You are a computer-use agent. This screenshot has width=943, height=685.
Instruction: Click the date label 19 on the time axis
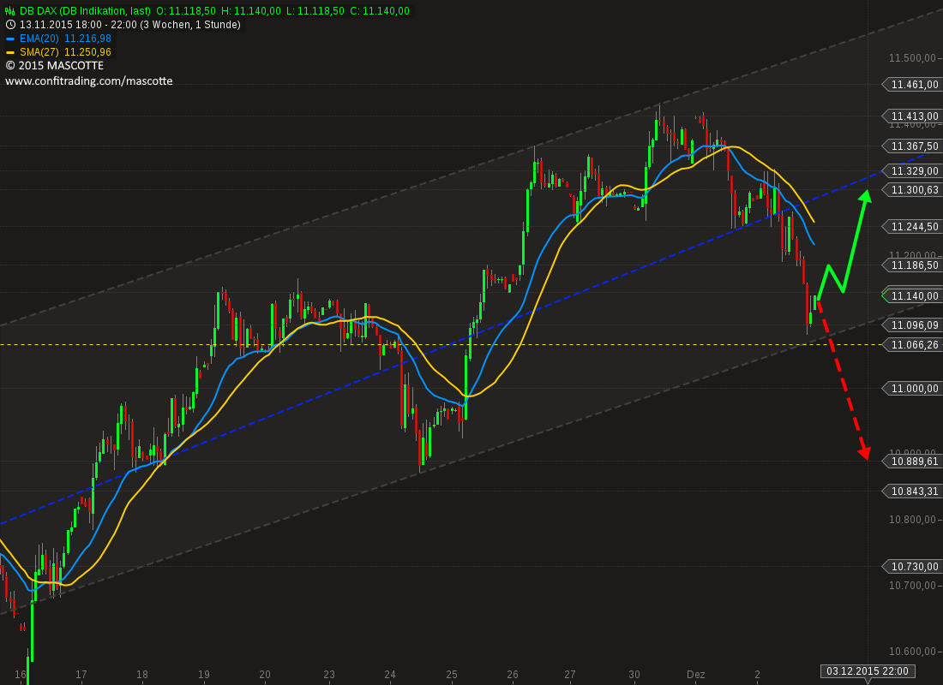203,675
